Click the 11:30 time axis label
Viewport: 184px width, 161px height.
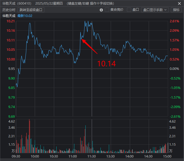click(92, 156)
